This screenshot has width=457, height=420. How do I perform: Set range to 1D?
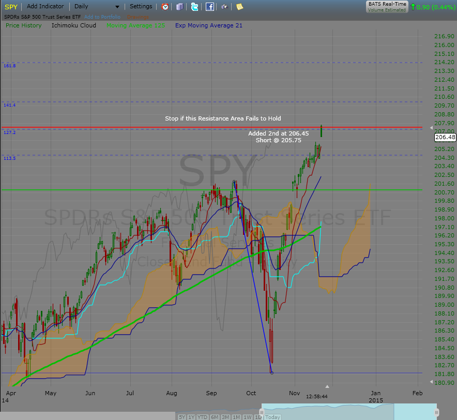click(x=258, y=417)
